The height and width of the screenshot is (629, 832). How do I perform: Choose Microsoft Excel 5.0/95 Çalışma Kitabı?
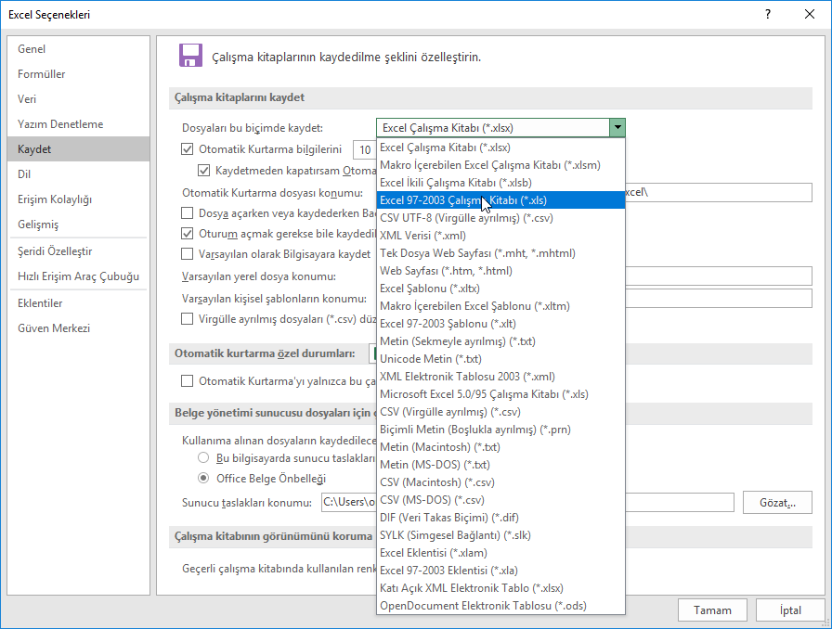tap(500, 394)
